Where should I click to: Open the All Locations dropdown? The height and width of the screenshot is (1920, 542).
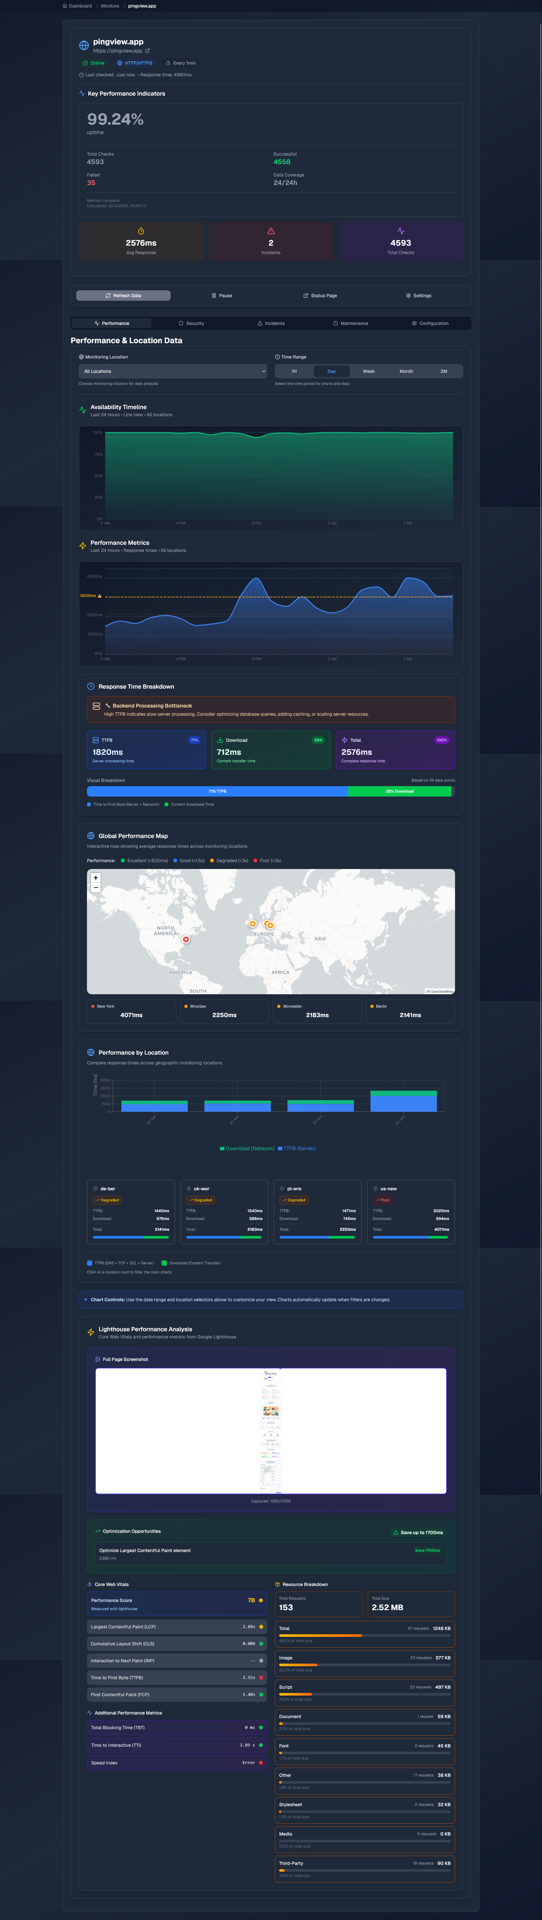[x=173, y=371]
